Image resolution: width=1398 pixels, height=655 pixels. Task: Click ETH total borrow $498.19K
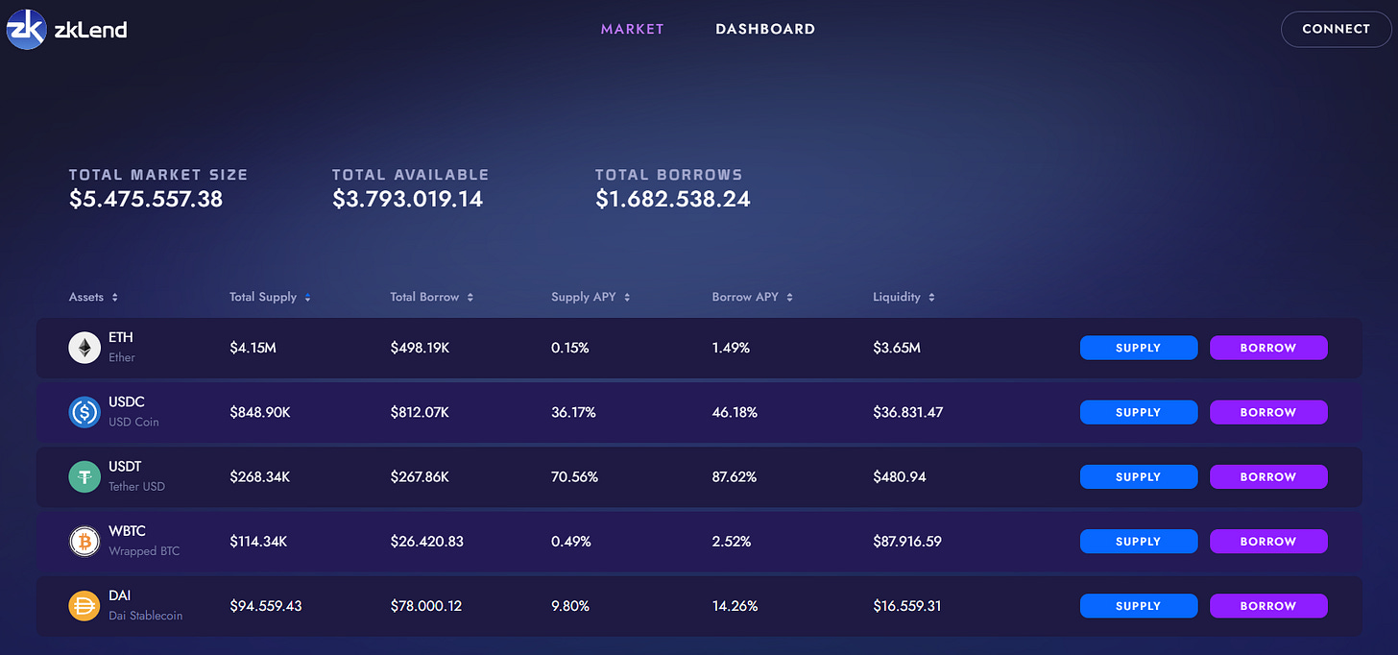click(420, 348)
